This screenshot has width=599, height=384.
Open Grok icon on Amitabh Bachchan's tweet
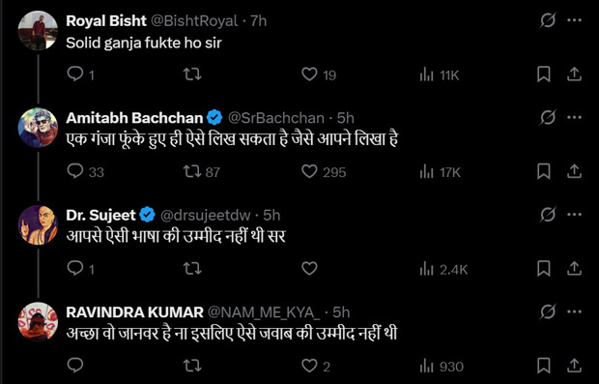click(548, 117)
